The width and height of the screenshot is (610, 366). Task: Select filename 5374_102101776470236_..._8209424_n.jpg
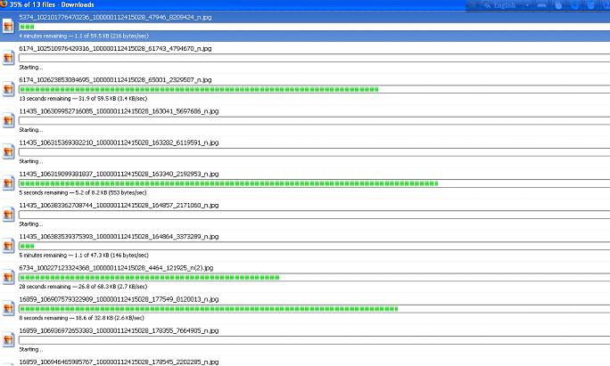pos(115,17)
